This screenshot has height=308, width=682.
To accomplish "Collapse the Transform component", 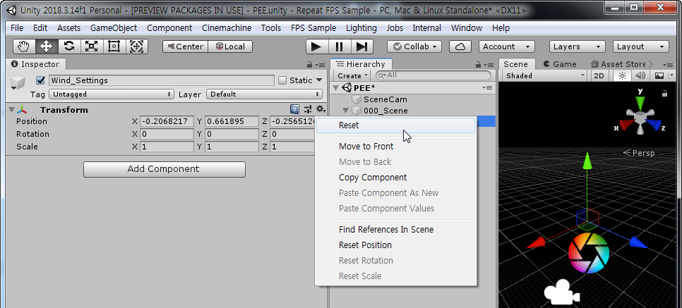I will (11, 110).
